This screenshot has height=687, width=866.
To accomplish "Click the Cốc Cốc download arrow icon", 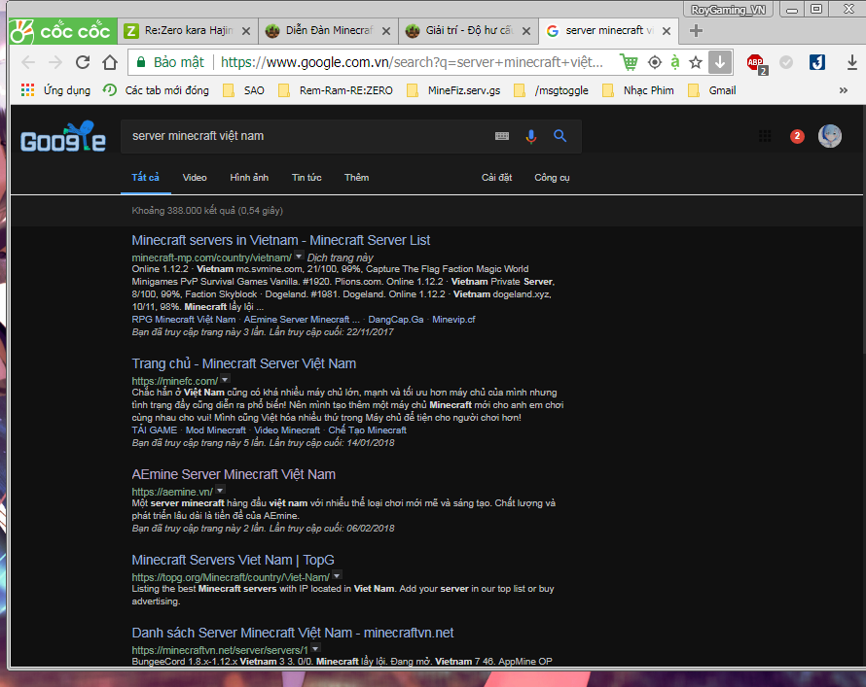I will pos(719,62).
